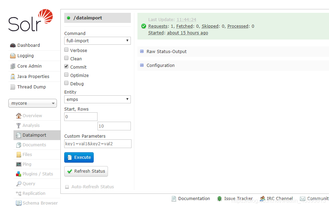The height and width of the screenshot is (207, 329).
Task: Select the Analysis menu item
Action: point(31,126)
